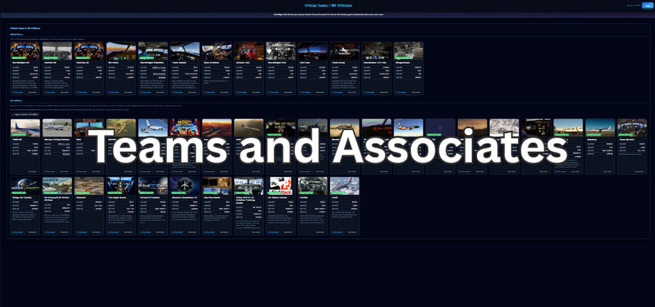Visit website link on Sky Blue Radio card
The height and width of the screenshot is (307, 655).
210,232
